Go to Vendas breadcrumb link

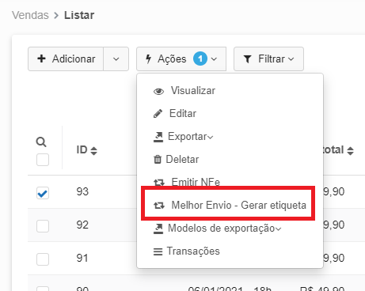(30, 15)
